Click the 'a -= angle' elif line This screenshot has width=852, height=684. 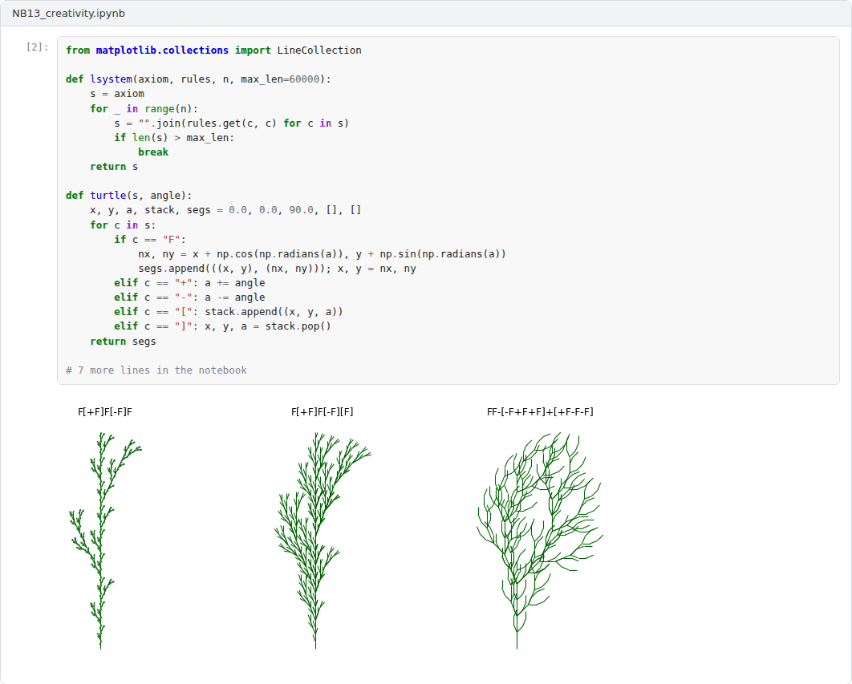coord(189,297)
